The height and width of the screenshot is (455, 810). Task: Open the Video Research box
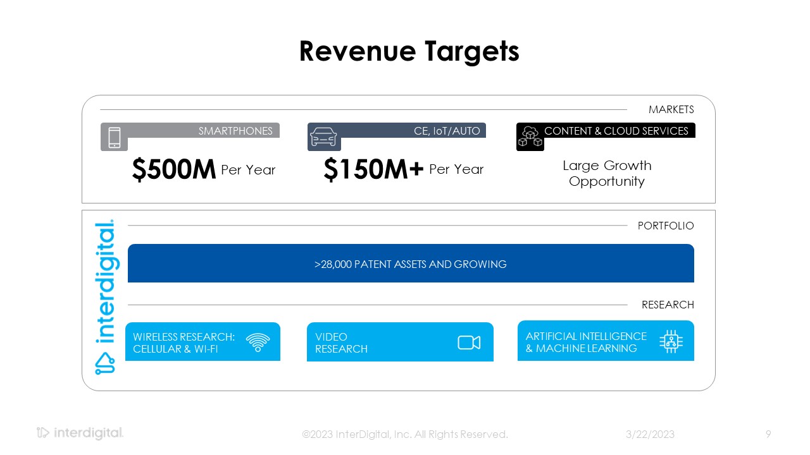click(x=400, y=342)
